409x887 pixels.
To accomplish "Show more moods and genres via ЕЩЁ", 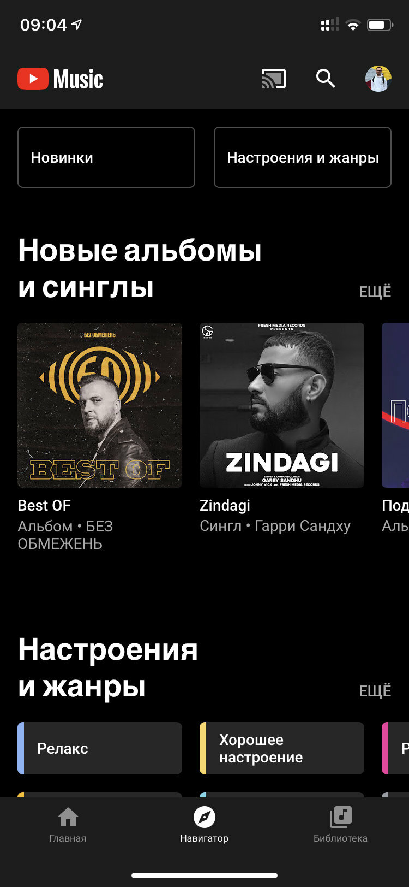I will pos(375,691).
